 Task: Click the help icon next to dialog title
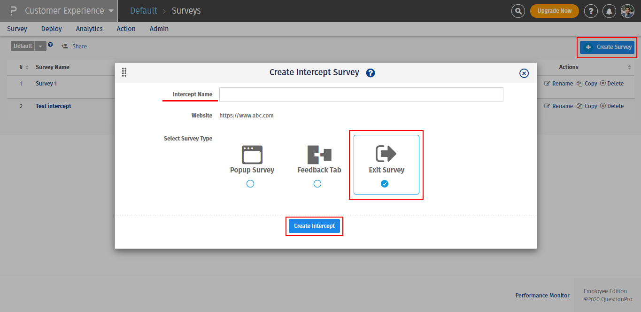click(371, 73)
